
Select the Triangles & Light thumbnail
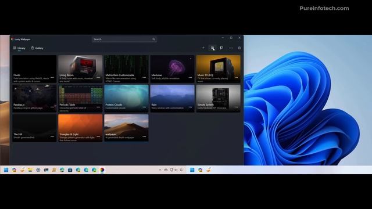point(80,128)
